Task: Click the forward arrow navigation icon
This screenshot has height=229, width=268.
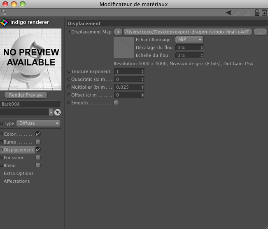Action: (237, 12)
